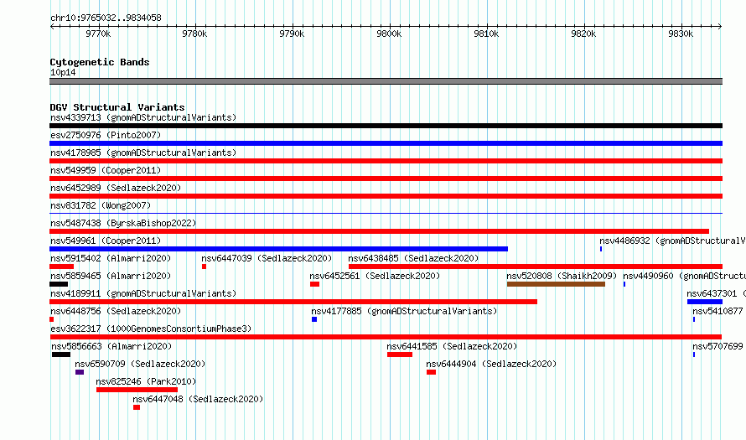Screen dimensions: 746x440
Task: Click the red esv3622317 1000Genomes bar
Action: pos(386,337)
